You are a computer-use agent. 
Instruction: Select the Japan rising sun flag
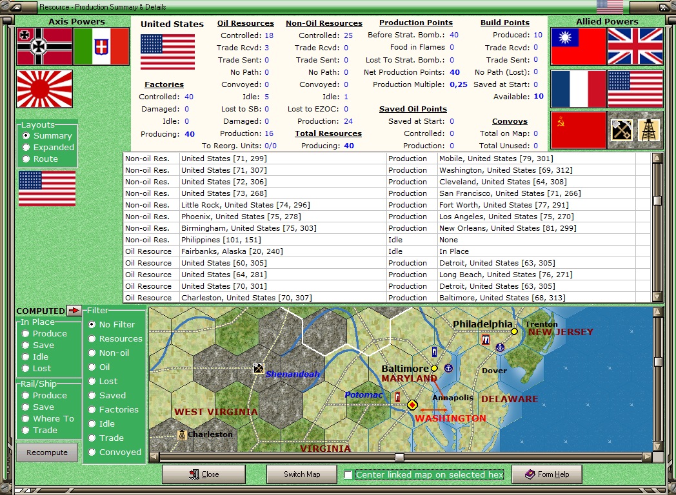point(45,89)
